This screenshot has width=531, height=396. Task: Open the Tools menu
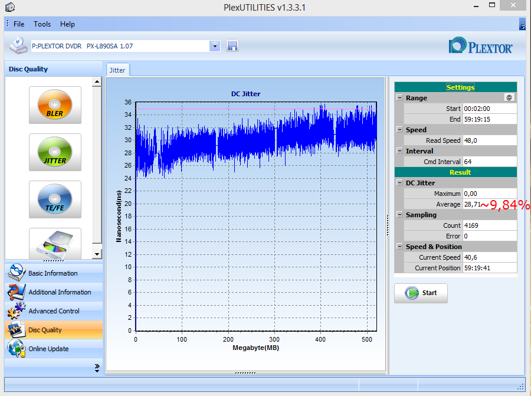pyautogui.click(x=42, y=24)
